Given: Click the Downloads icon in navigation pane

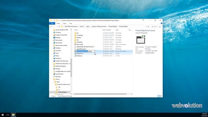Looking at the screenshot, I should coord(54,43).
